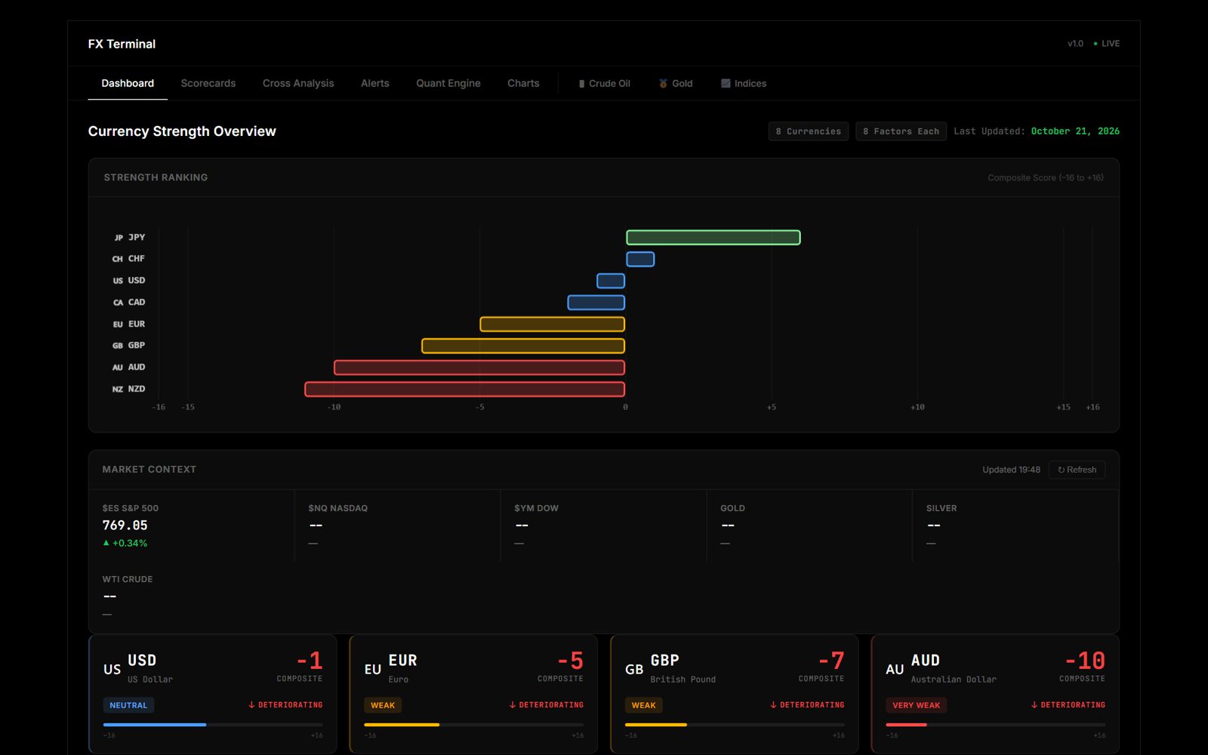Screen dimensions: 1208x755
Task: Click the 8 Factors Each badge
Action: point(901,131)
